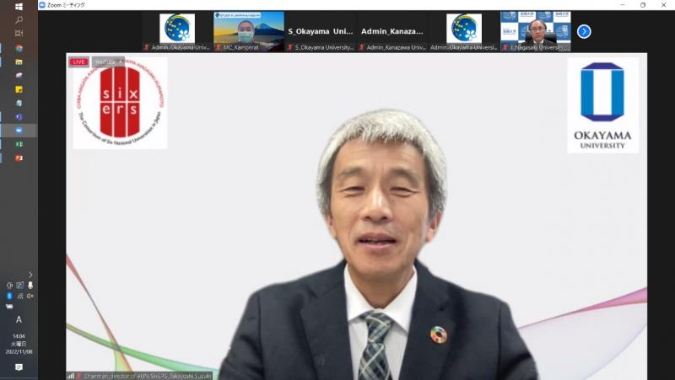Open File Explorer from taskbar

[19, 62]
